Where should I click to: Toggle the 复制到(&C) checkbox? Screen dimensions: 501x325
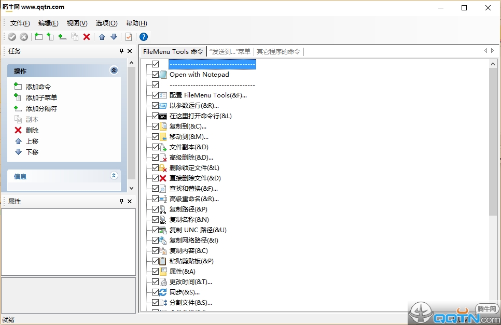tap(155, 126)
